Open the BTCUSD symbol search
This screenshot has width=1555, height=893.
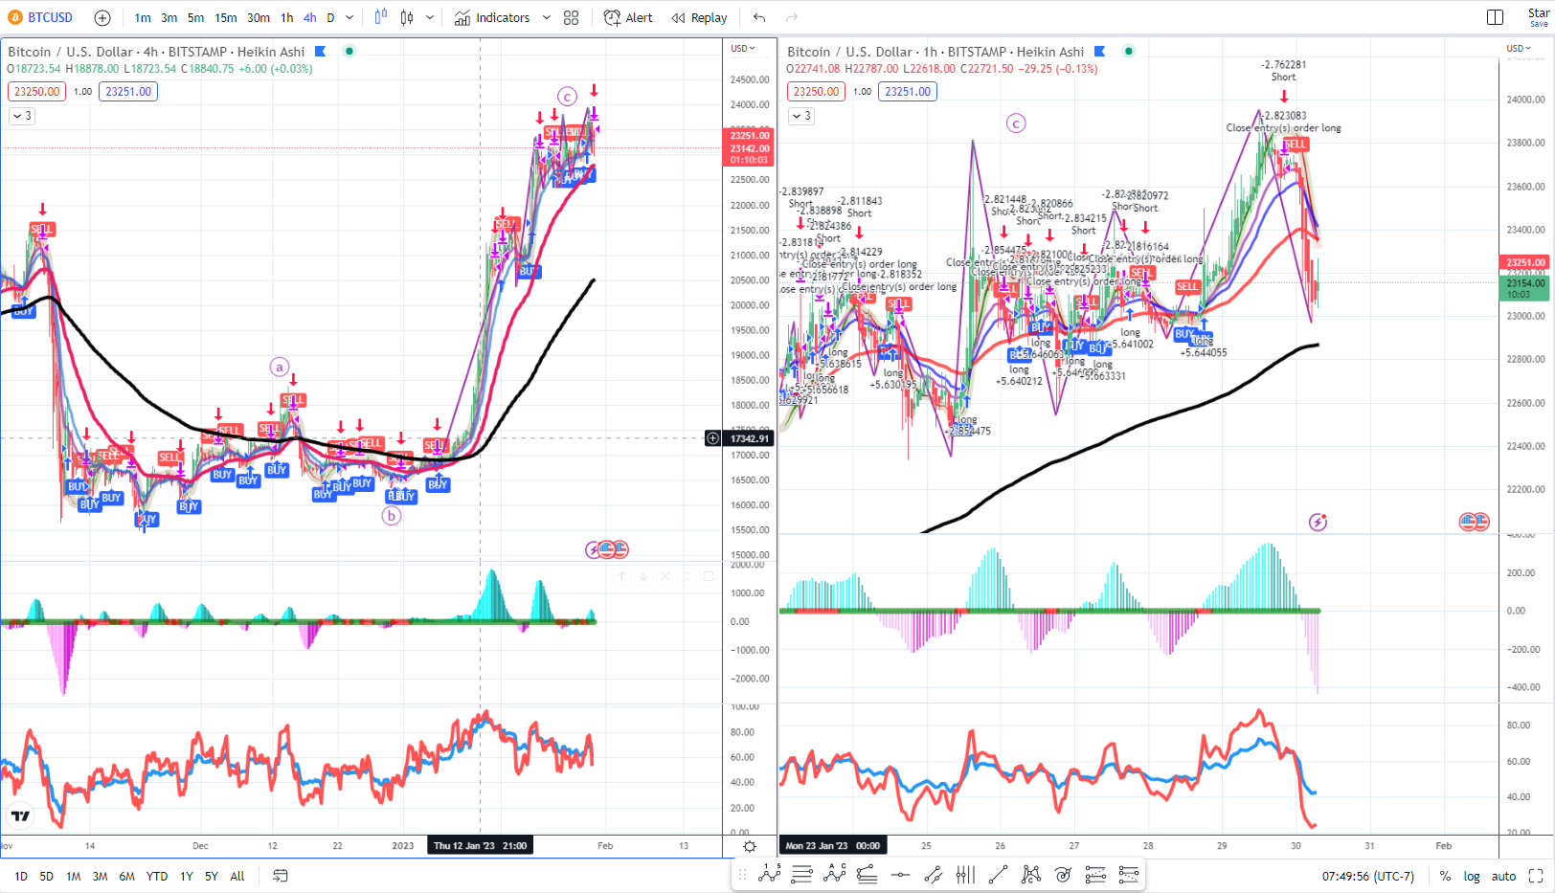click(40, 17)
